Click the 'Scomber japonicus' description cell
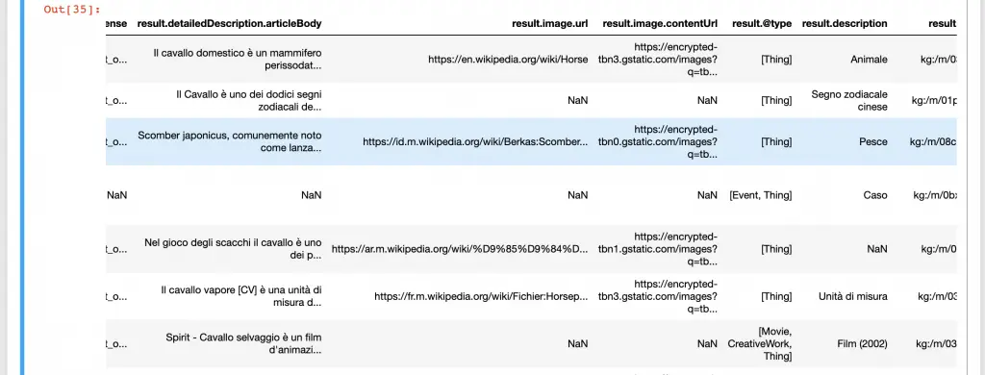This screenshot has width=985, height=375. pos(230,142)
